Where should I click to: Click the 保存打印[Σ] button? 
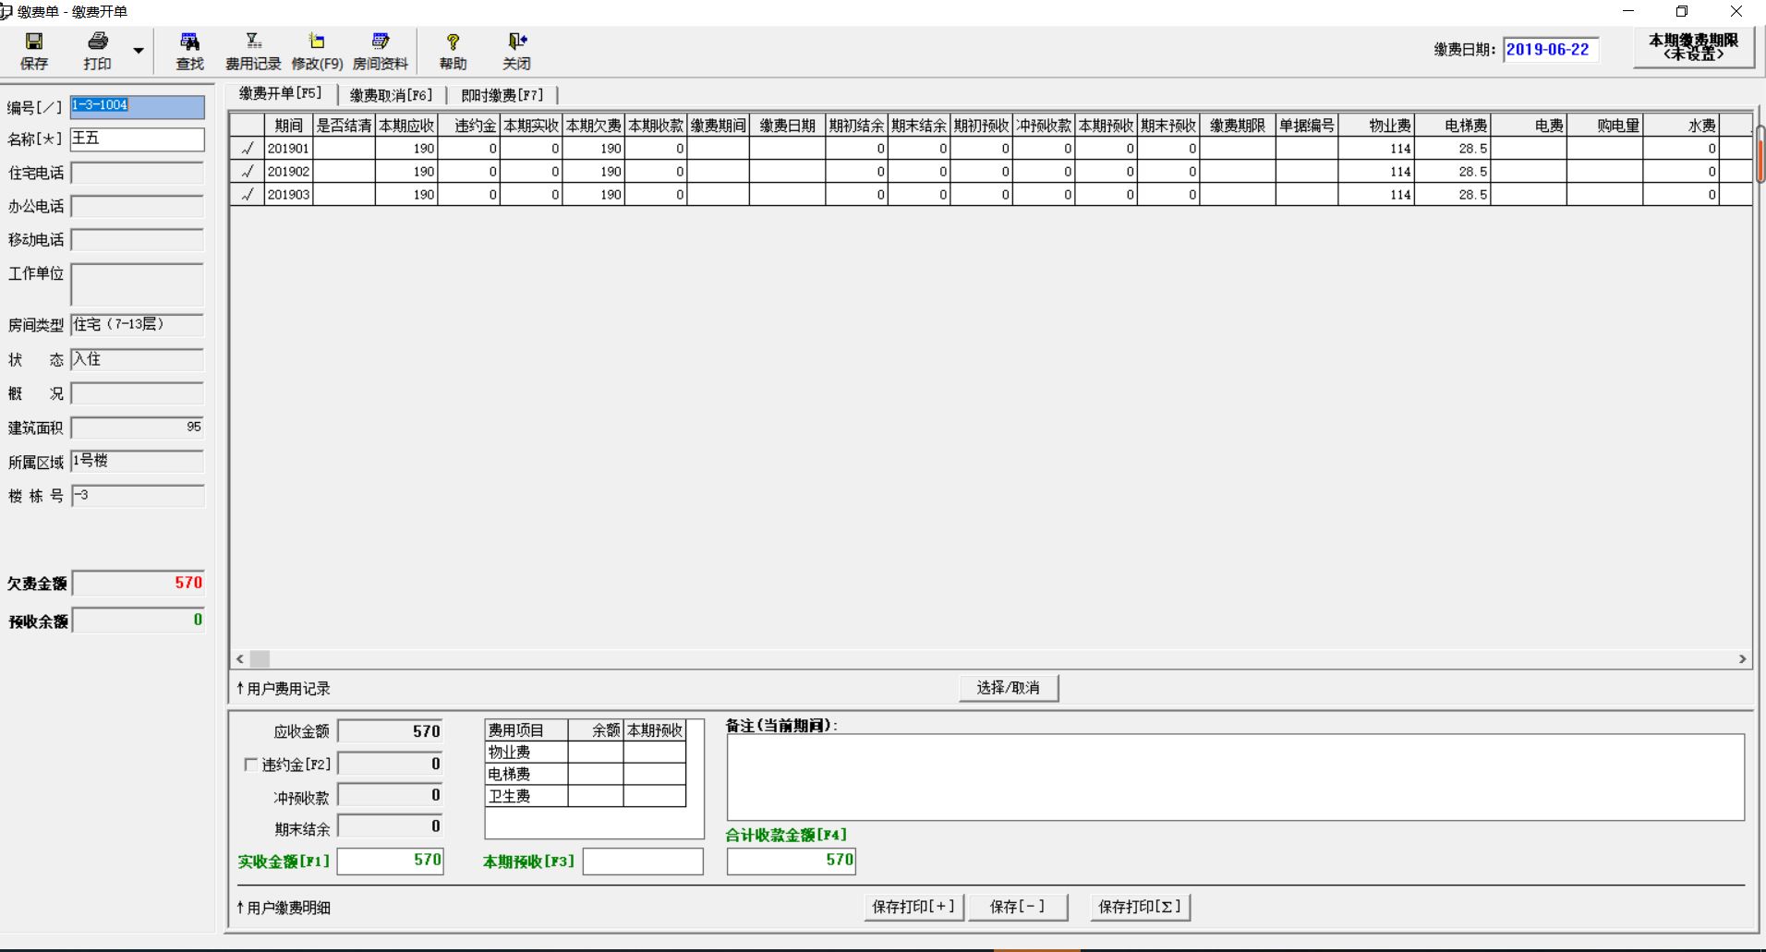pos(1140,907)
